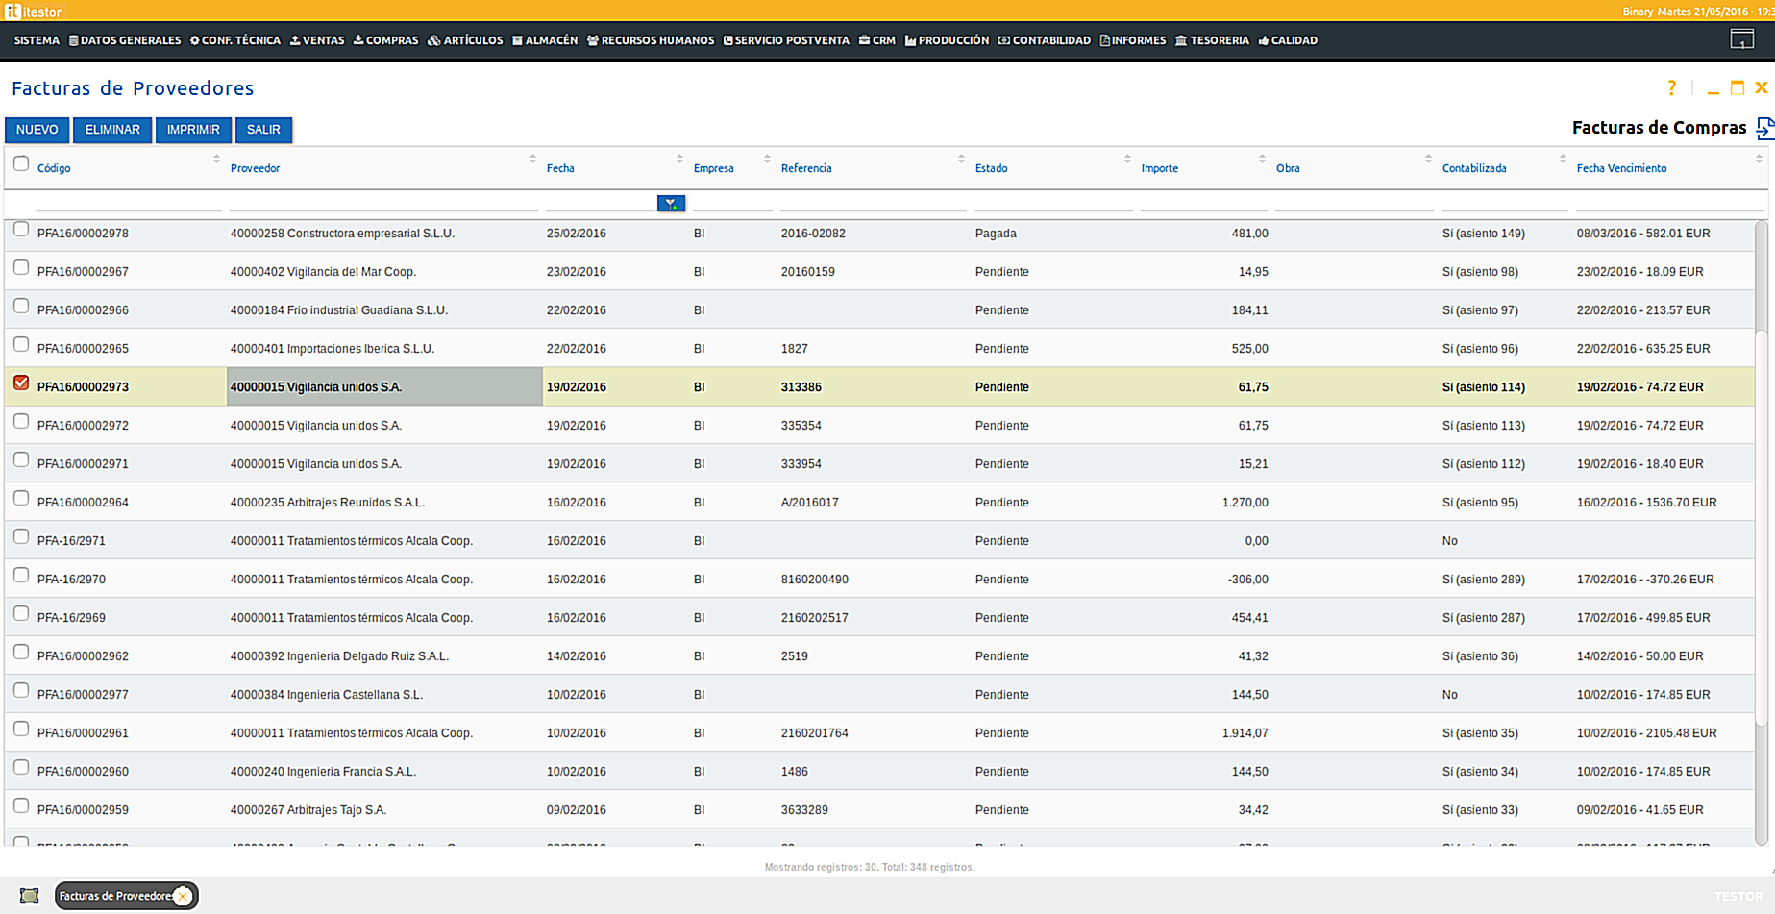Click the Estado filter input field
Image resolution: width=1775 pixels, height=914 pixels.
1053,202
